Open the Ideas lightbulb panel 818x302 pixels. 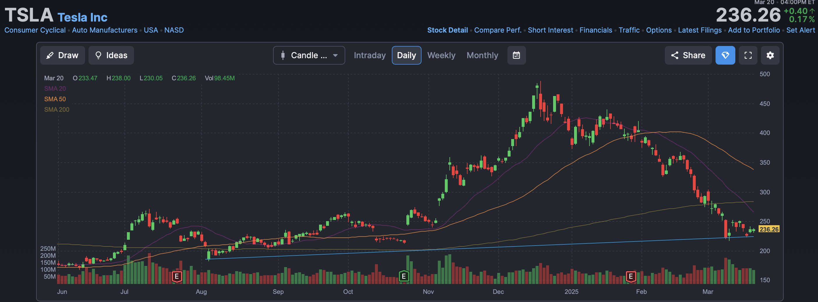point(111,55)
